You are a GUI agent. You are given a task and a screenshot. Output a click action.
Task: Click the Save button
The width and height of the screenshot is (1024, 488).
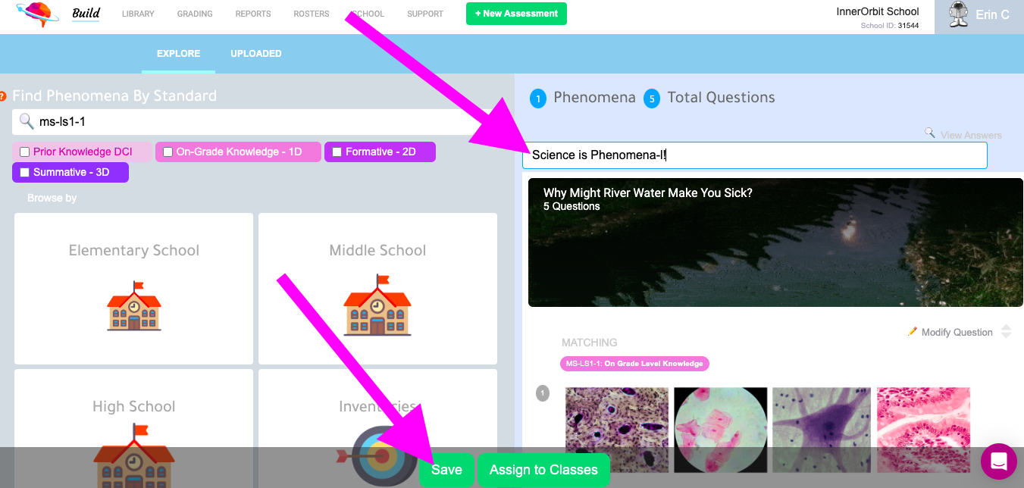click(446, 470)
